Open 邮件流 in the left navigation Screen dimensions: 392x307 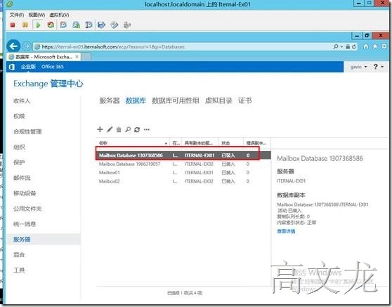(x=22, y=178)
